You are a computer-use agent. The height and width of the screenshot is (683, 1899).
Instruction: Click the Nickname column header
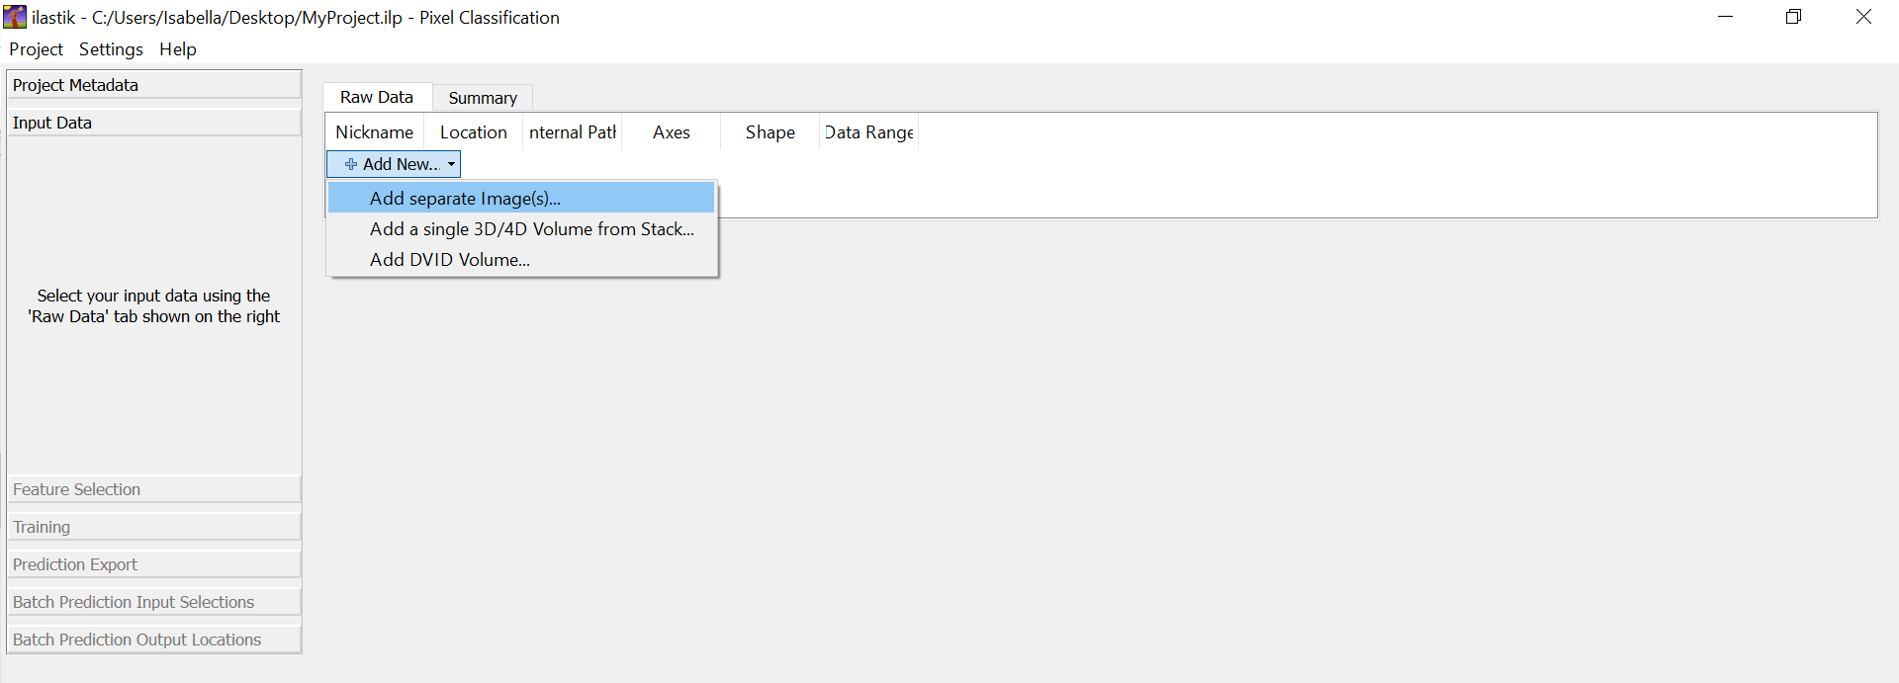375,132
